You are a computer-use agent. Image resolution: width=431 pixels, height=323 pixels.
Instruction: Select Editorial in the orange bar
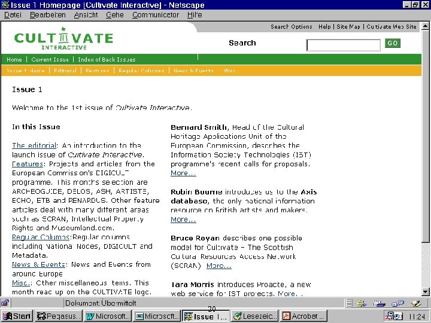click(x=65, y=71)
